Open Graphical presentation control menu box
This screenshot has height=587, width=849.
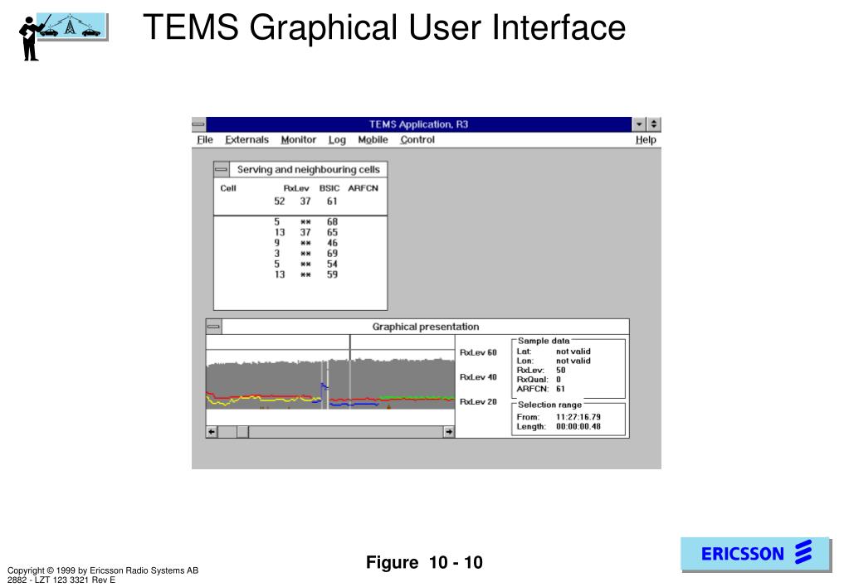[x=214, y=327]
